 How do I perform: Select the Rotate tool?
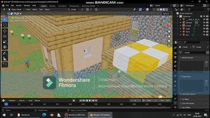coord(5,36)
